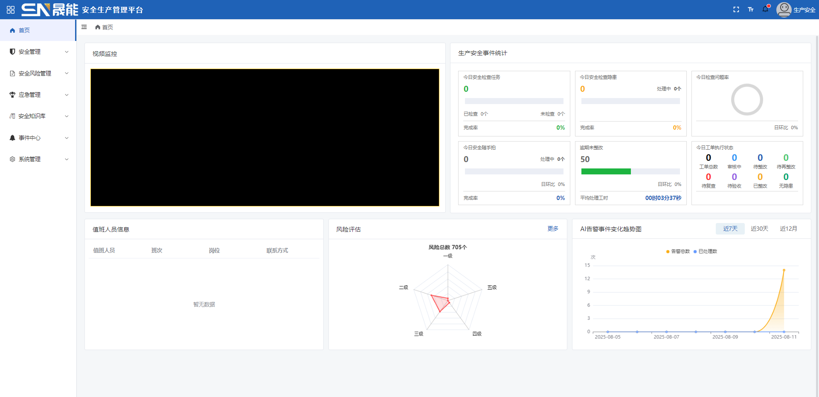Switch trend chart to 近12月
819x397 pixels.
click(788, 229)
